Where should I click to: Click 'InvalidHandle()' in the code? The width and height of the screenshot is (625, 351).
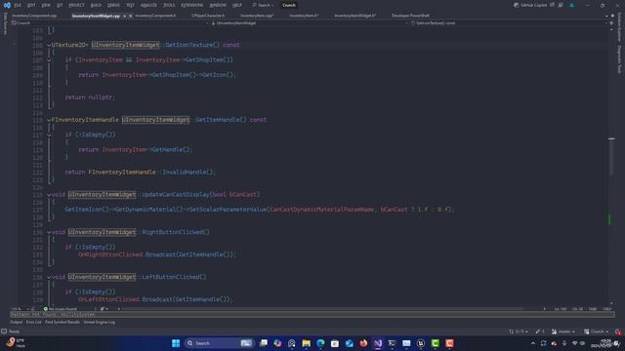(x=188, y=172)
